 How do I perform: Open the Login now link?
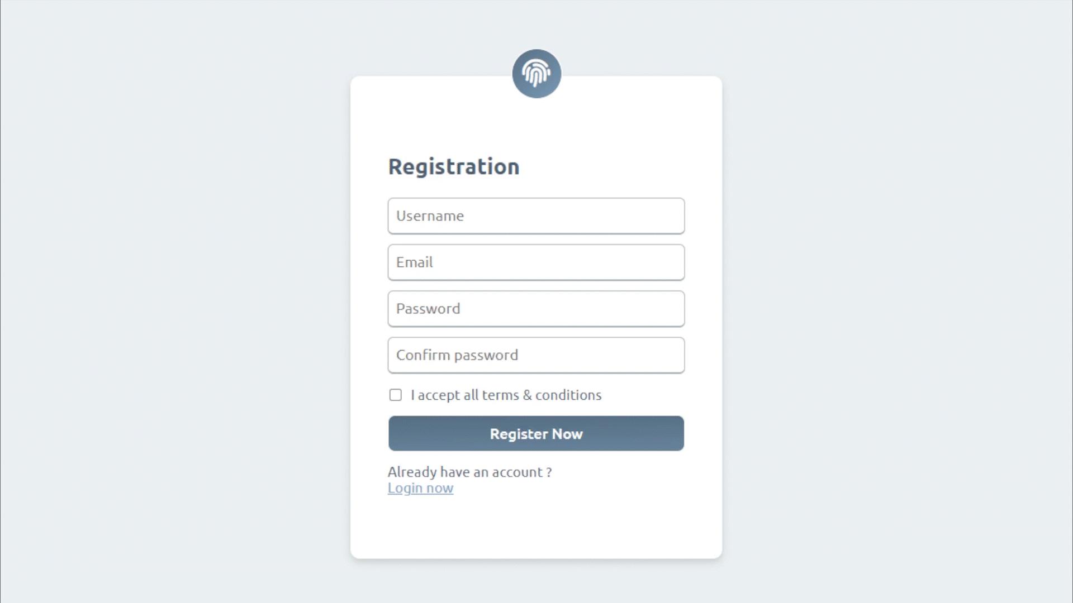point(420,488)
